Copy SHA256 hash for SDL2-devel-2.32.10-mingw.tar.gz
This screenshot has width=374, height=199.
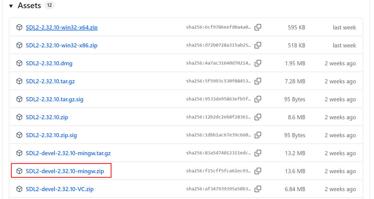[x=258, y=153]
